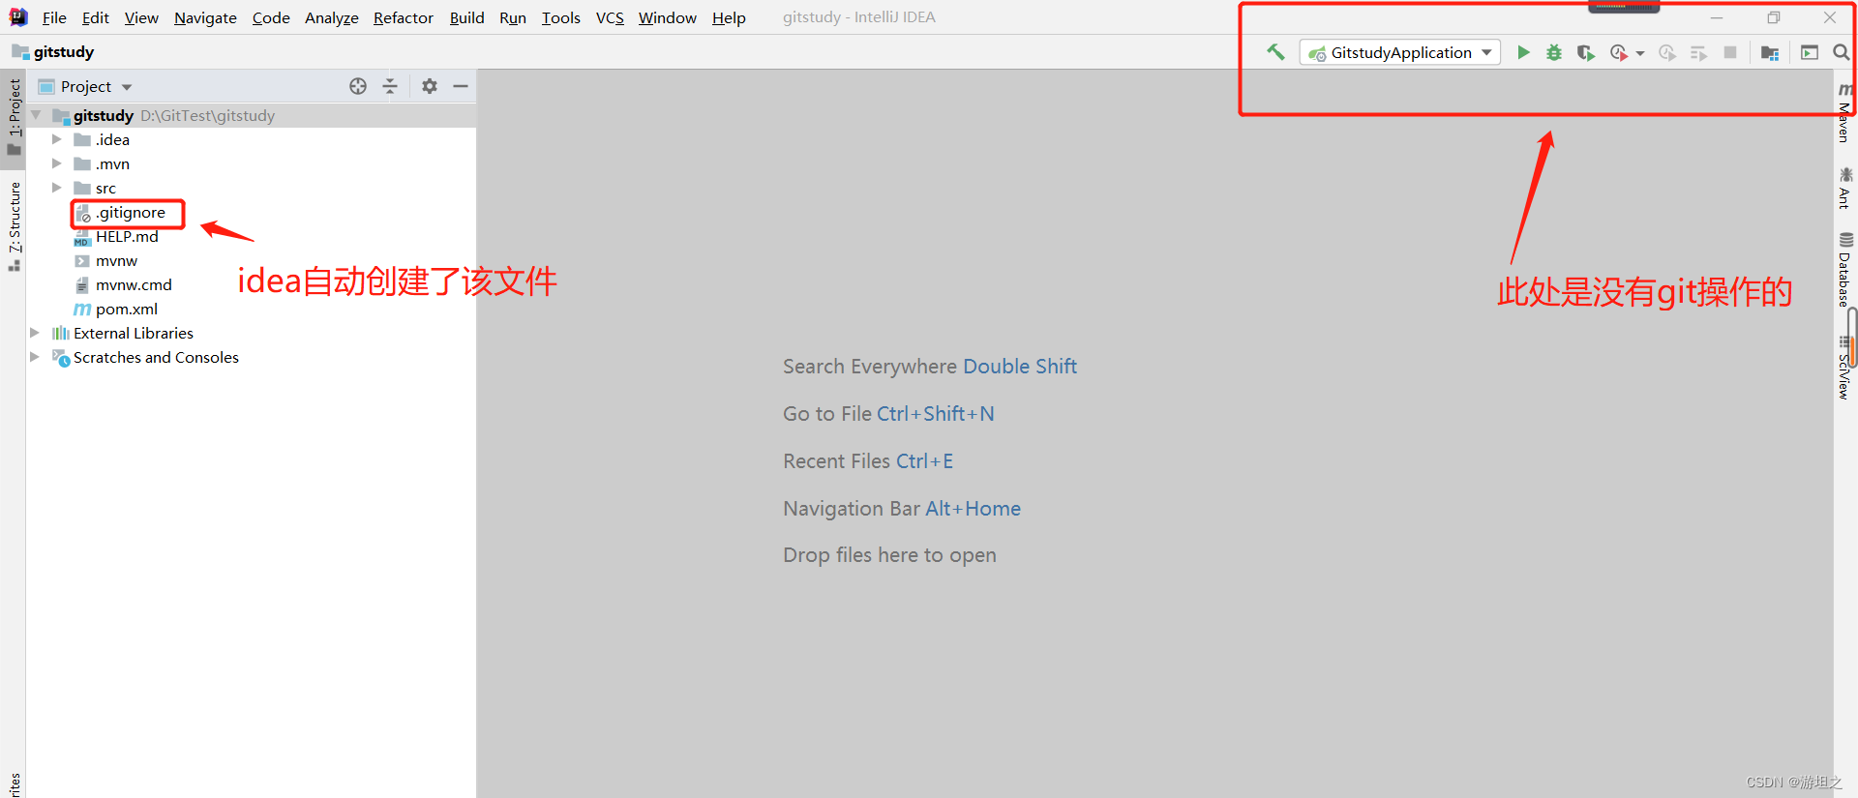Select the .gitignore file
Image resolution: width=1858 pixels, height=798 pixels.
click(131, 212)
